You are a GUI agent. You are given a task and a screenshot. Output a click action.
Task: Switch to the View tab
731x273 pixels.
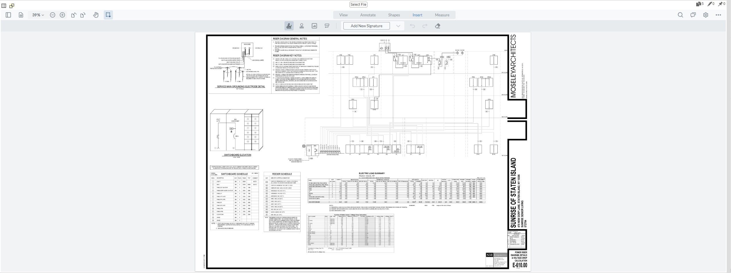[343, 15]
